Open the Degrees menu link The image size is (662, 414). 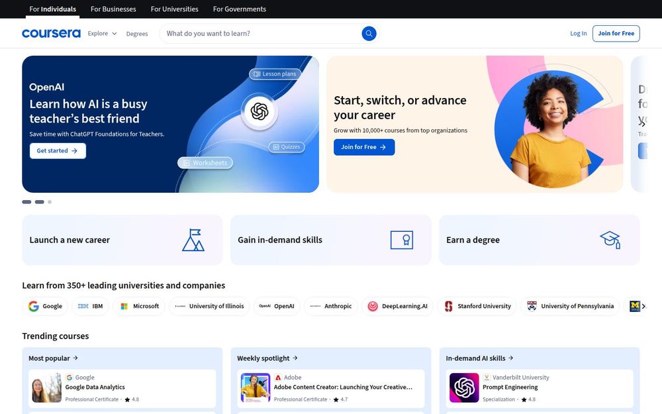click(137, 34)
